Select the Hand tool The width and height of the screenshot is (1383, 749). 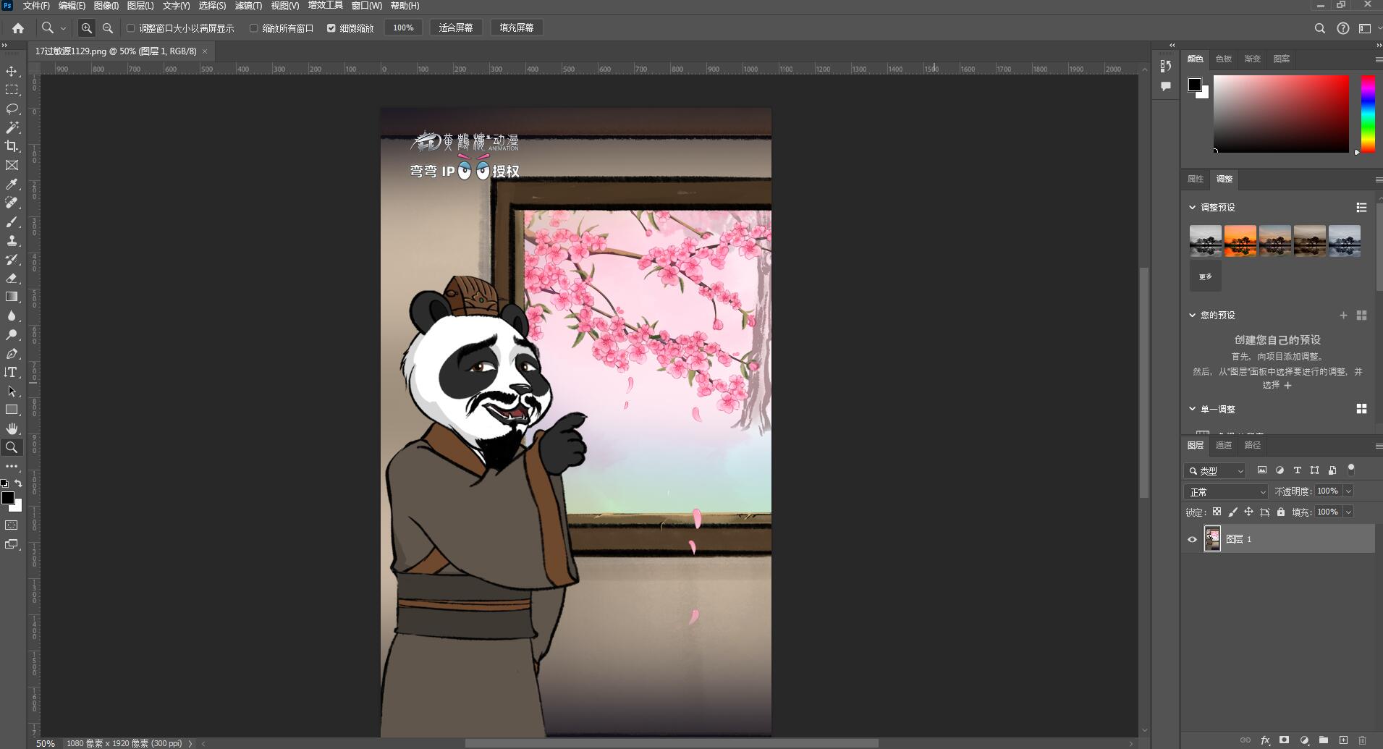point(12,428)
